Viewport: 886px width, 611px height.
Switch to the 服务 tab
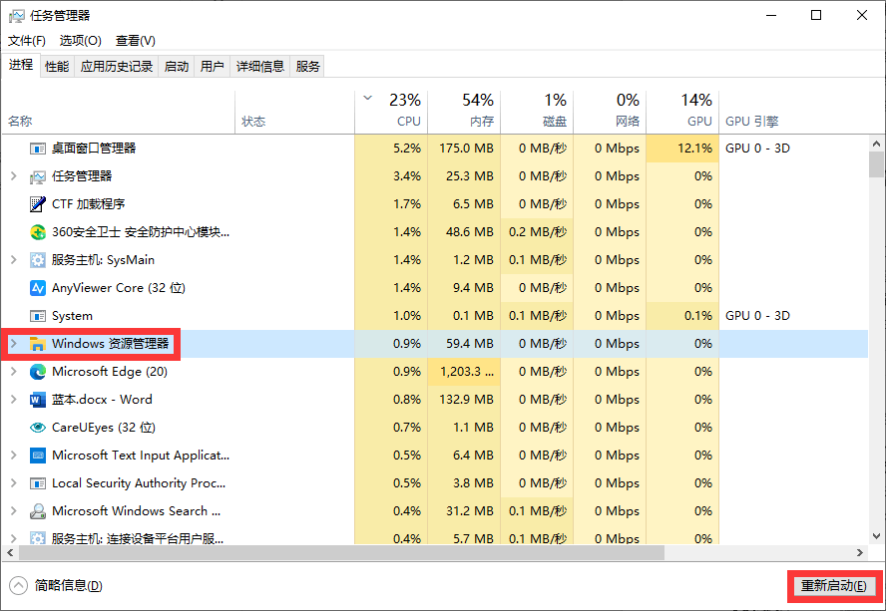[x=307, y=66]
